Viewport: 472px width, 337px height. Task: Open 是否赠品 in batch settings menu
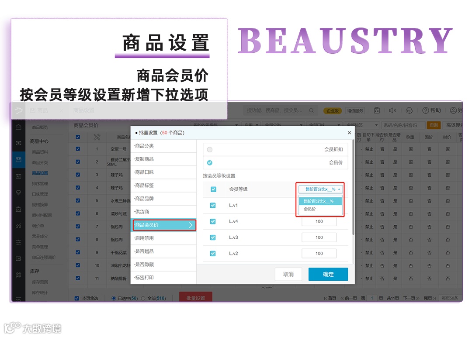163,251
